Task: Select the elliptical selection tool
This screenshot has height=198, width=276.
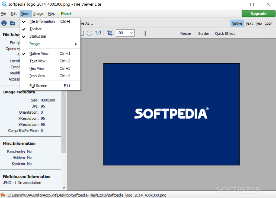Action: (x=89, y=33)
